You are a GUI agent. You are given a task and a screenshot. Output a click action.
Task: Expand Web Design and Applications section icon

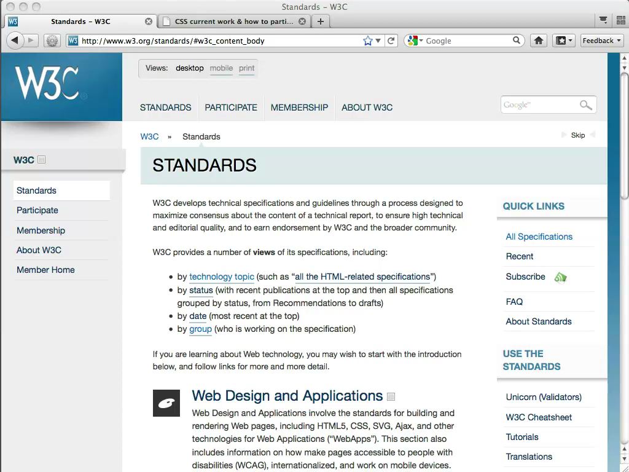pos(391,397)
